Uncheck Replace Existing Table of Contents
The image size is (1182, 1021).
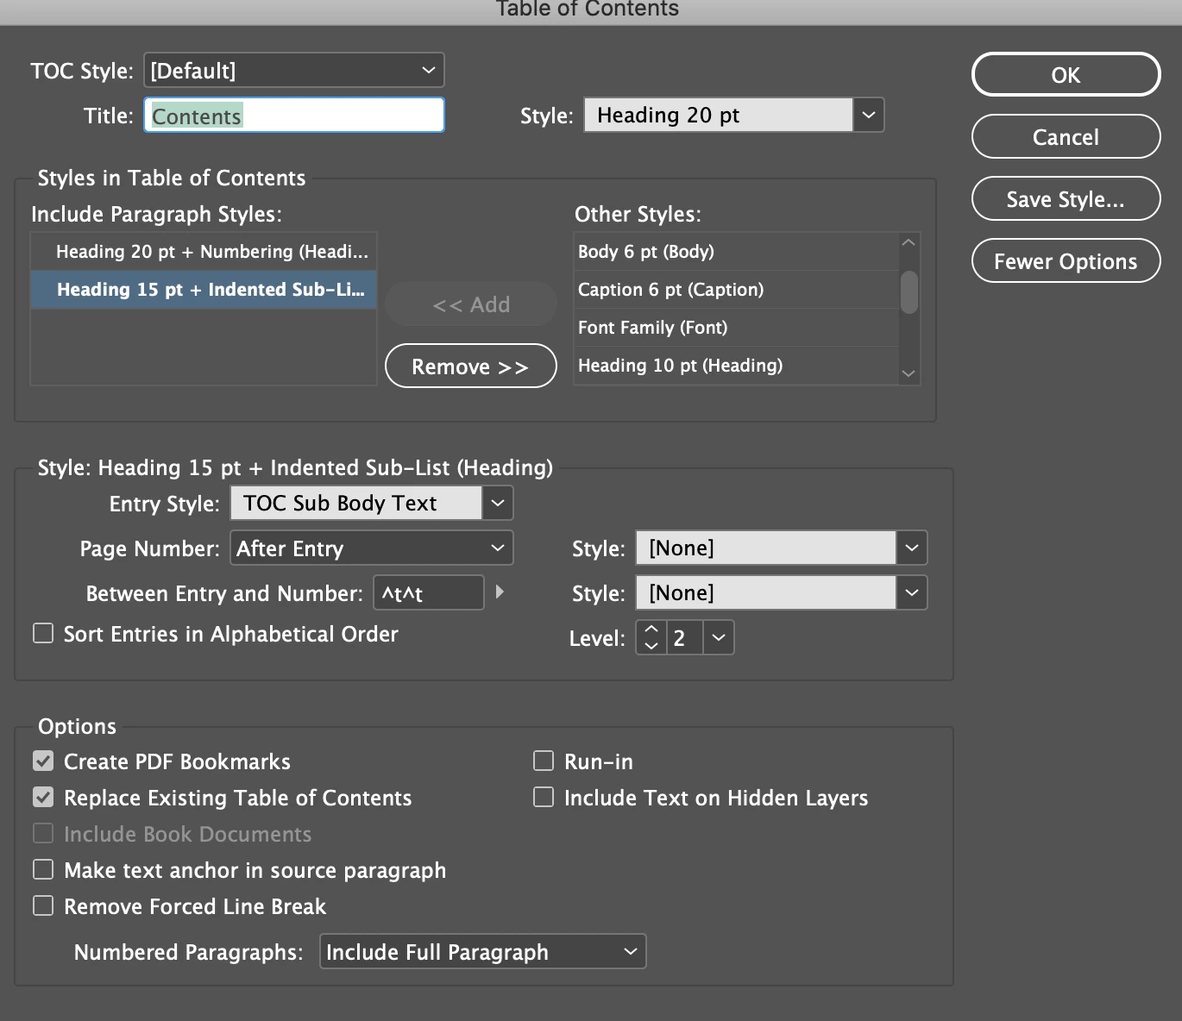click(x=43, y=798)
